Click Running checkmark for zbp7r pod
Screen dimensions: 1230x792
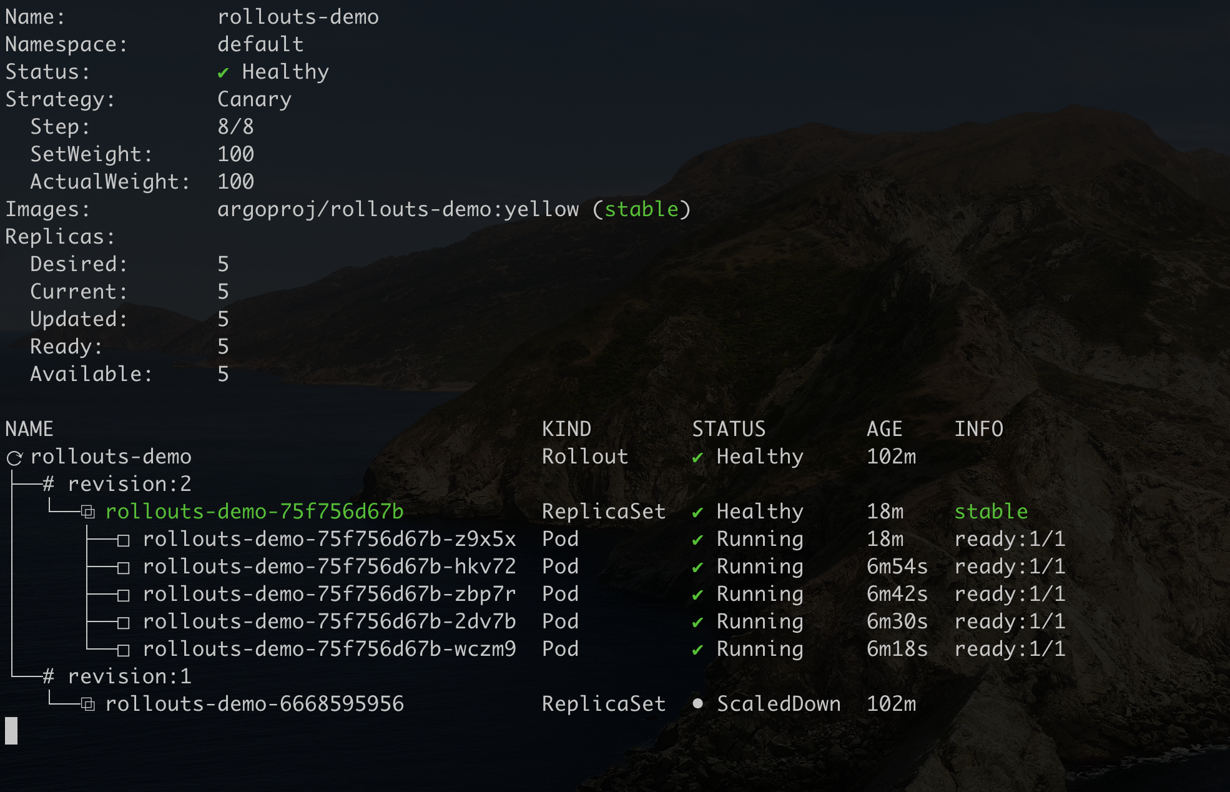point(697,595)
